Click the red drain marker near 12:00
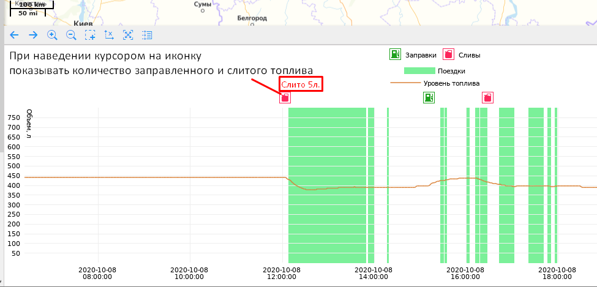The height and width of the screenshot is (287, 597). [285, 97]
